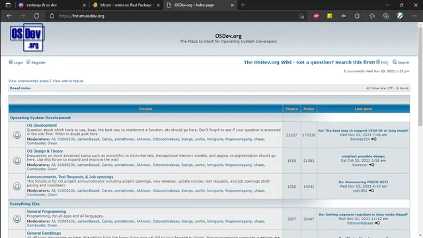The image size is (423, 238).
Task: Click the General Programming forum status icon
Action: pyautogui.click(x=17, y=219)
